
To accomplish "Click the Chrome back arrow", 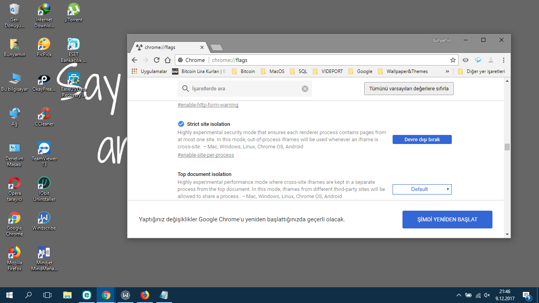I will [134, 60].
